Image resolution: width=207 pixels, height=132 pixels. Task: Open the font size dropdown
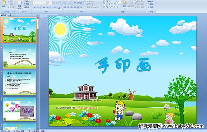click(x=51, y=3)
